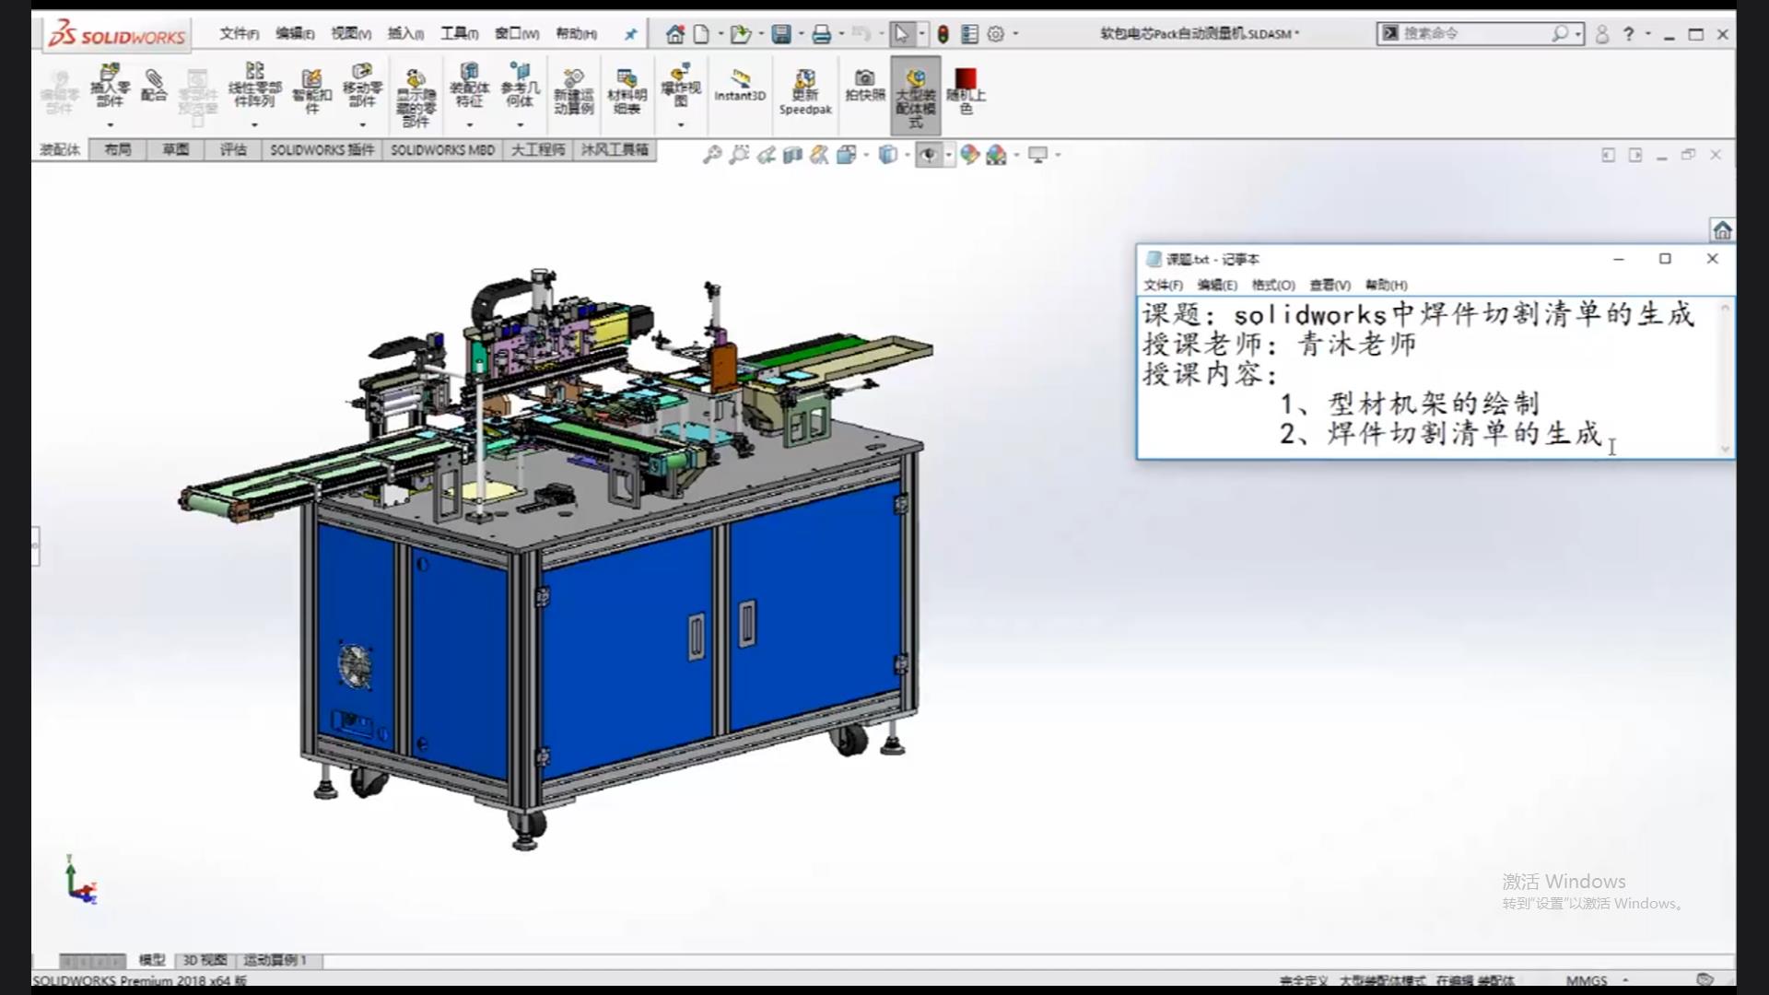The width and height of the screenshot is (1769, 995).
Task: Click Smart Fasteners (智能扣件) tool
Action: (311, 90)
